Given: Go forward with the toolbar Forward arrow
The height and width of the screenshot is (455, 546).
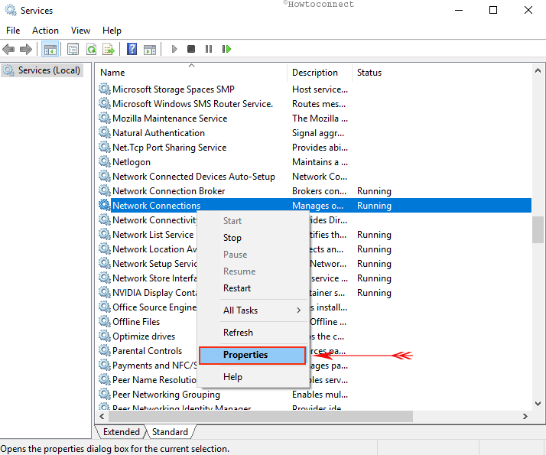Looking at the screenshot, I should pyautogui.click(x=26, y=50).
